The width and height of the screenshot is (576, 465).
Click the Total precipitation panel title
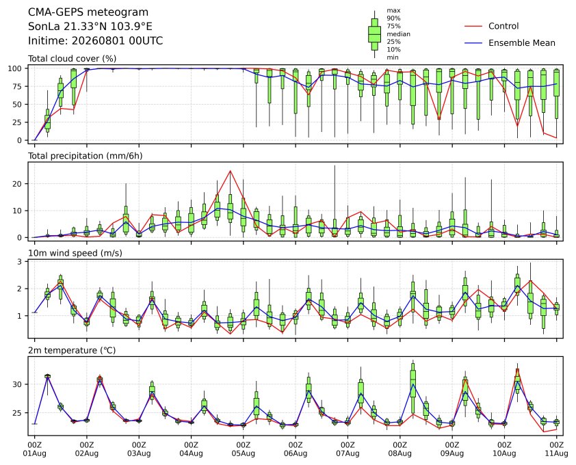(x=86, y=156)
